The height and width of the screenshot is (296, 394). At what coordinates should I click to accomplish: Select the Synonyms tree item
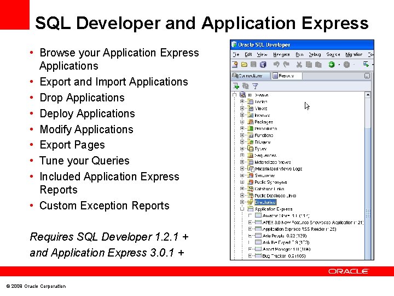265,175
